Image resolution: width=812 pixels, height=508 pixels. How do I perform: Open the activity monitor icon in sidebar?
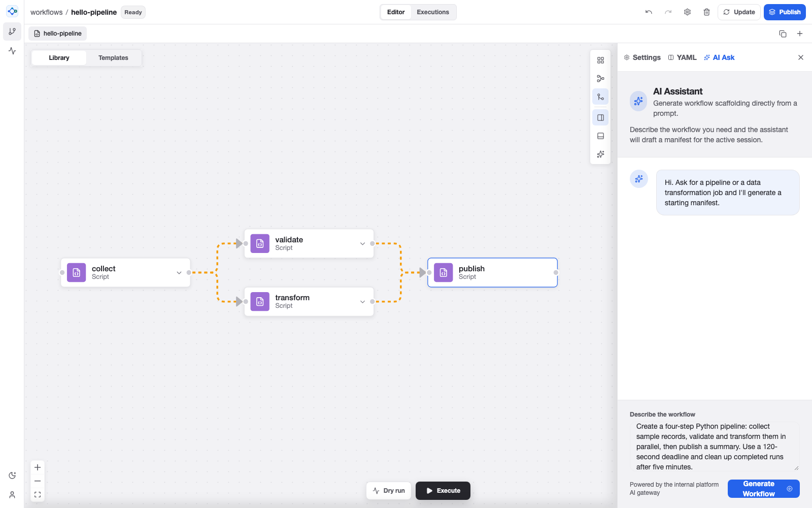click(12, 51)
